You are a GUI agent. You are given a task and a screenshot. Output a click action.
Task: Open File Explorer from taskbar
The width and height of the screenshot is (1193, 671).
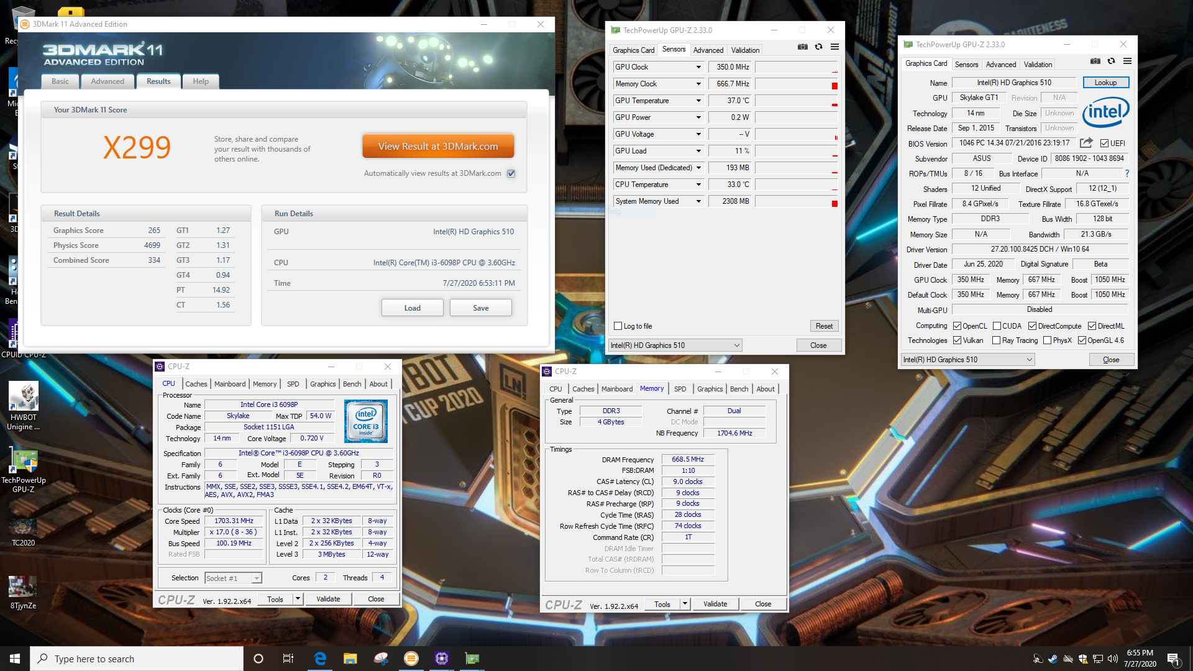tap(350, 659)
